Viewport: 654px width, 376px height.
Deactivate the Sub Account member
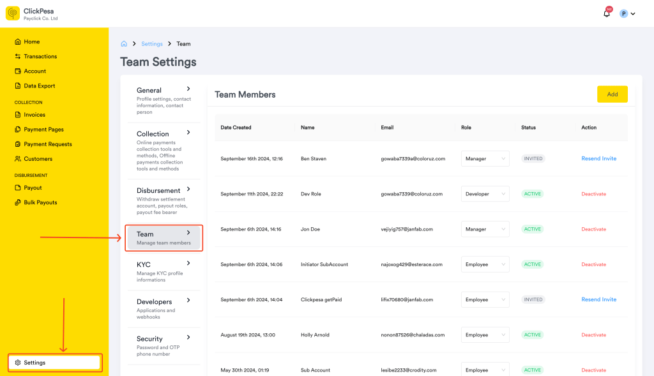coord(593,370)
